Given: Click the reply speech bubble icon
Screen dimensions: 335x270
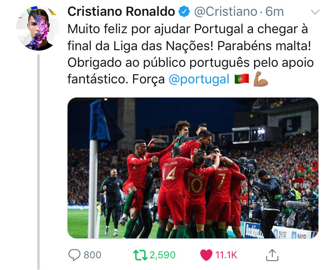Looking at the screenshot, I should click(74, 255).
